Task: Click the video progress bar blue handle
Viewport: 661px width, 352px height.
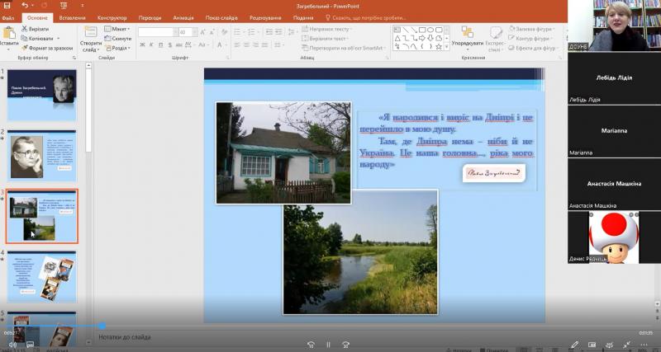Action: [x=102, y=326]
